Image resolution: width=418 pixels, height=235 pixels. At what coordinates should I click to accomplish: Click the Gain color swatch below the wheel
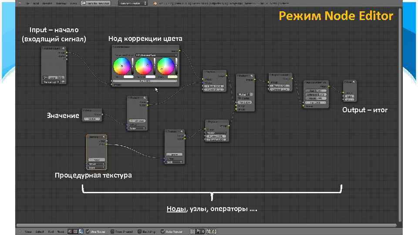(172, 77)
